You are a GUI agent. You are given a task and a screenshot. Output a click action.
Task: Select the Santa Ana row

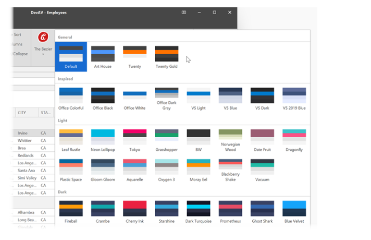[33, 170]
